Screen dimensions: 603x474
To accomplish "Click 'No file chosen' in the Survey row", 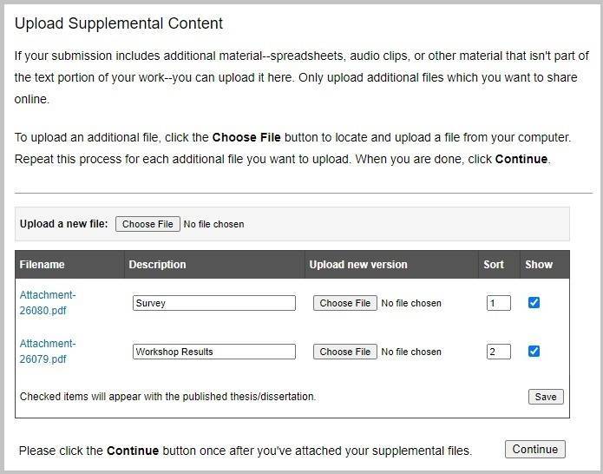I will point(411,303).
